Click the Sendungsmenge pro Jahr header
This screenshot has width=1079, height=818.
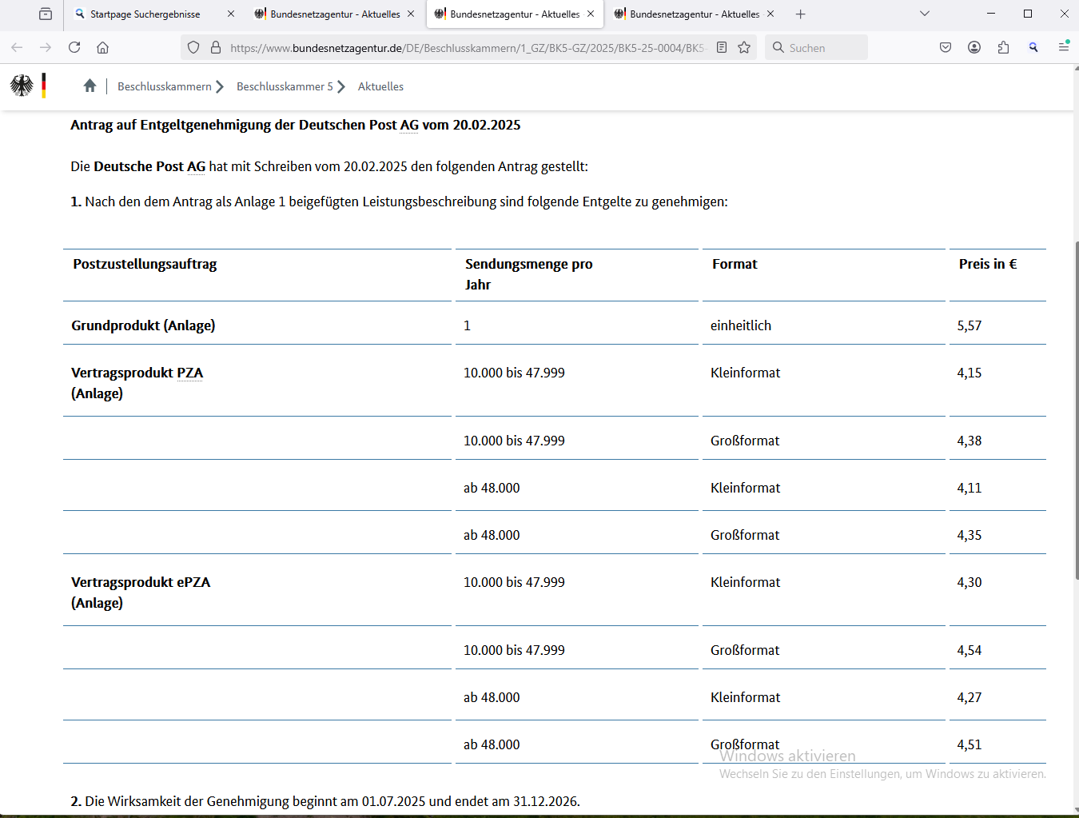coord(528,274)
